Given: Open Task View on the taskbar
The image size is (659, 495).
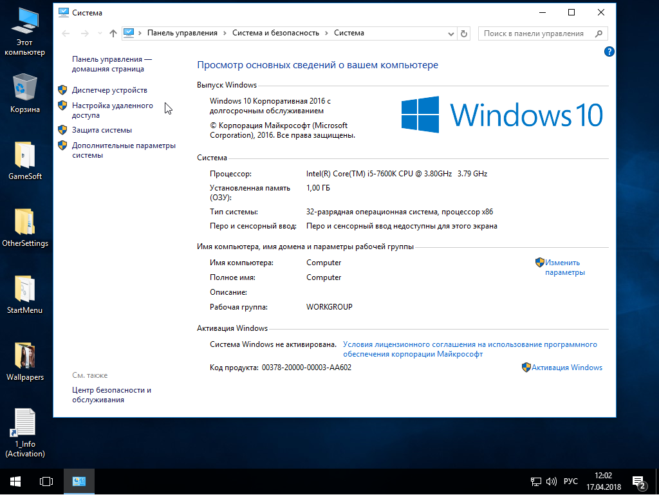Looking at the screenshot, I should (x=46, y=481).
